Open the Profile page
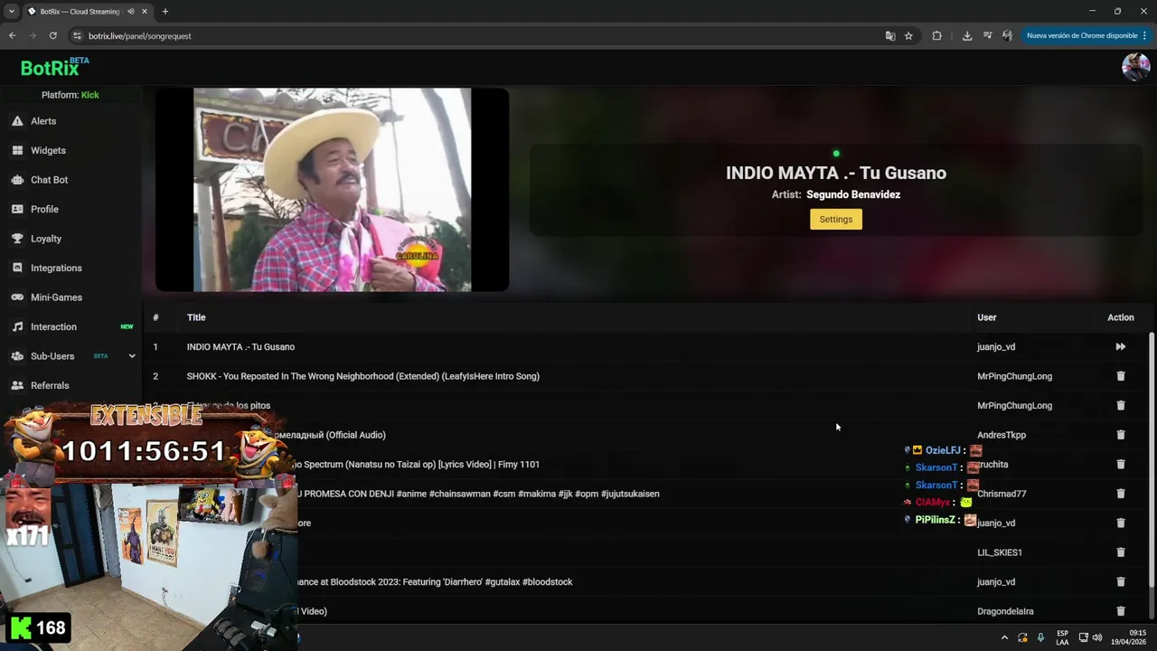 click(x=44, y=209)
